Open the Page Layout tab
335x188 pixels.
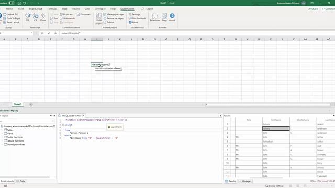coord(36,9)
